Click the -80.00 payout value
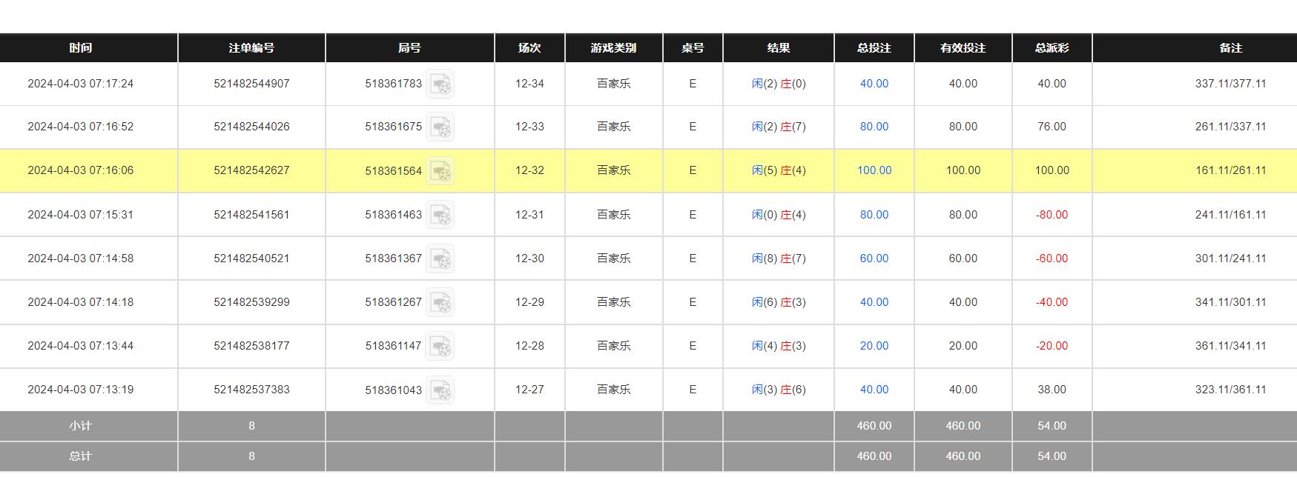This screenshot has height=477, width=1297. 1052,215
